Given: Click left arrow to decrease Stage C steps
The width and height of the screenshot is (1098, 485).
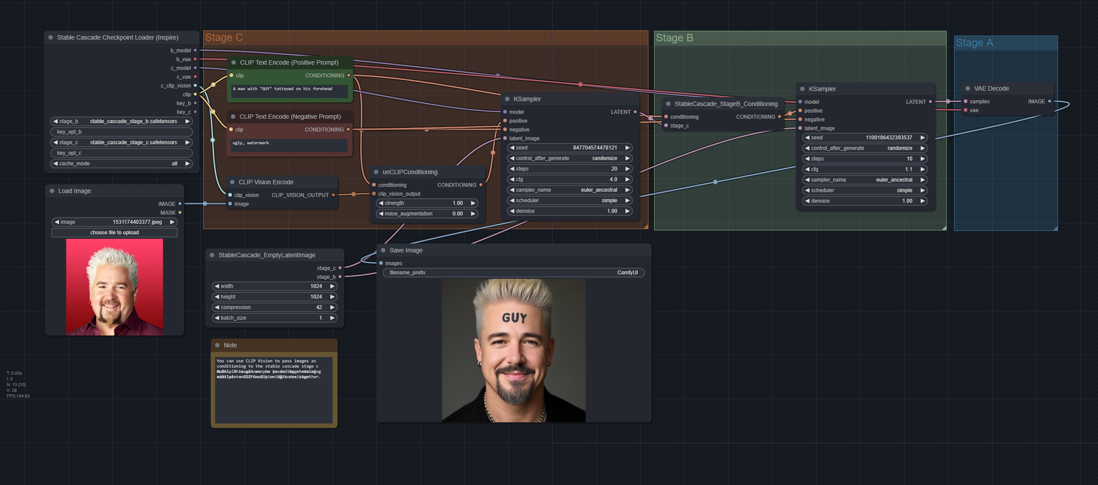Looking at the screenshot, I should click(x=512, y=169).
